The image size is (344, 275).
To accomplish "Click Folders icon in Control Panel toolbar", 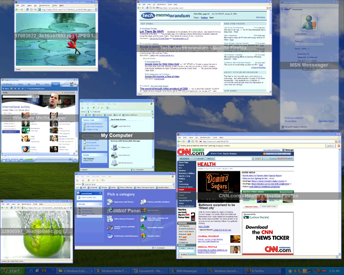I will (x=97, y=180).
